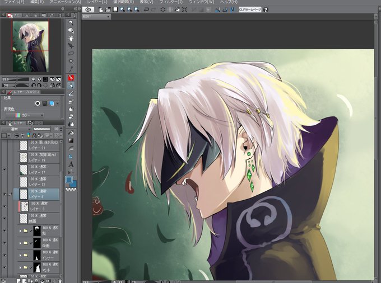The image size is (381, 283).
Task: Click the Clip Studio spiral launcher icon
Action: tap(88, 10)
